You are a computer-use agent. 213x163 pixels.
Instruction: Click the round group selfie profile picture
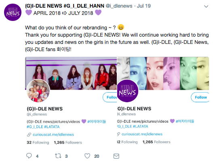tap(38, 91)
